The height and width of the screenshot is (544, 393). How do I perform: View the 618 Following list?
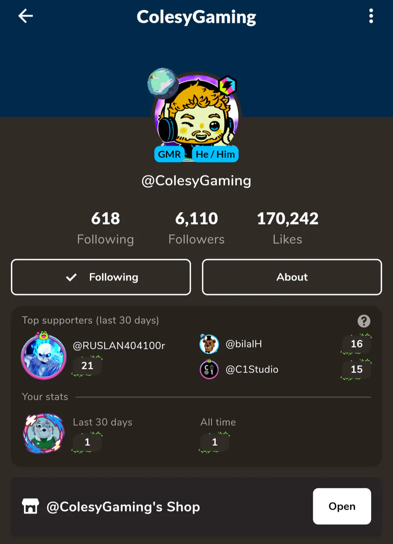105,228
